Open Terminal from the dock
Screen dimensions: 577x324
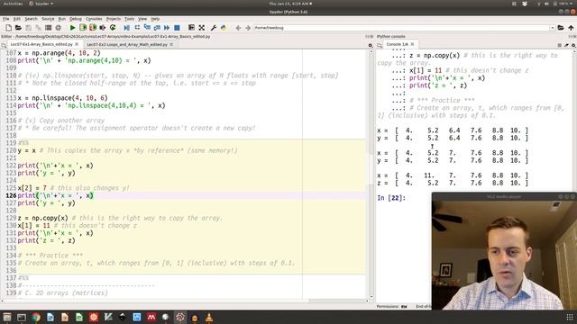[x=22, y=317]
